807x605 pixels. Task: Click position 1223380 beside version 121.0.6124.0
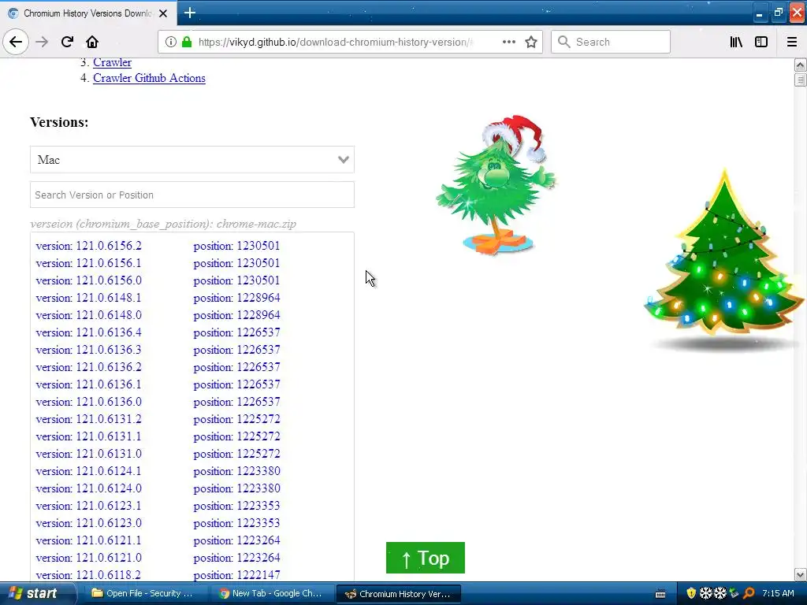coord(236,488)
